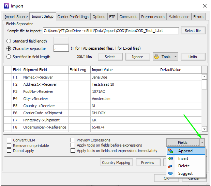This screenshot has width=211, height=186.
Task: Switch to the Carrier PreSettings tab
Action: point(73,17)
